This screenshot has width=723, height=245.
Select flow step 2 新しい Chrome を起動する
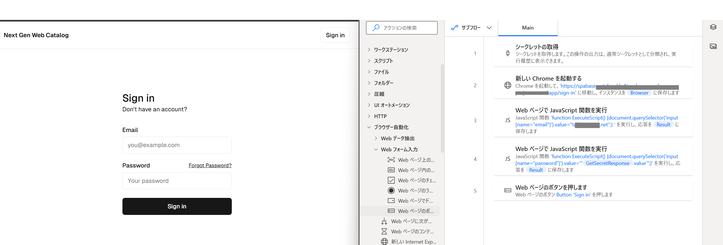[593, 85]
